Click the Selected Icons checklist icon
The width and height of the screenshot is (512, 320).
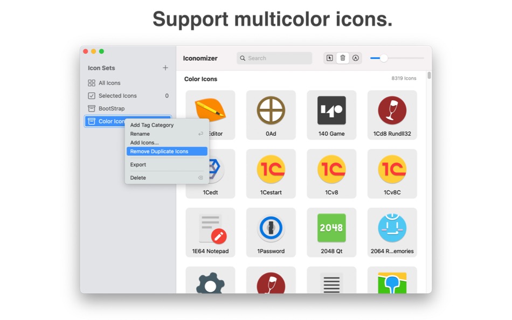[93, 95]
